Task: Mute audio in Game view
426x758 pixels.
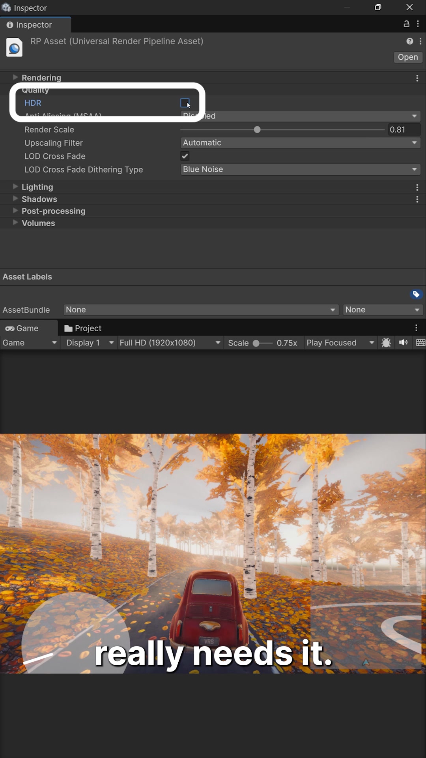Action: point(403,343)
